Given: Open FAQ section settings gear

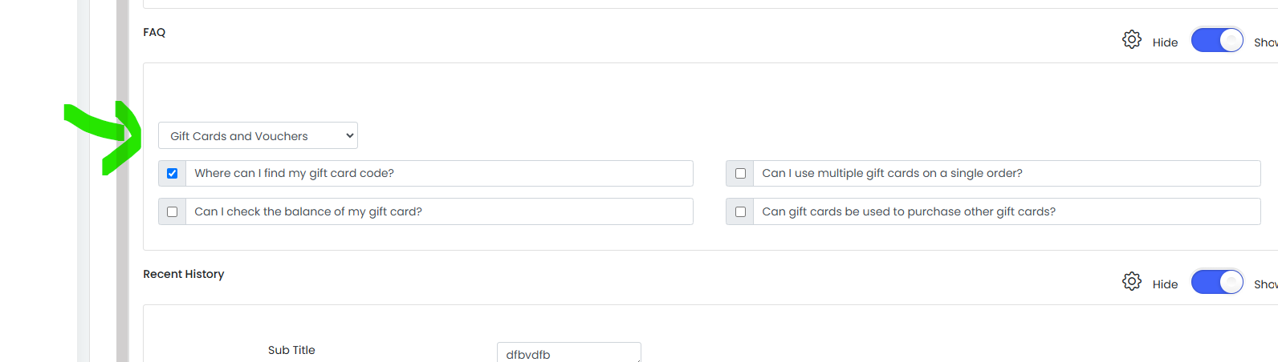Looking at the screenshot, I should point(1131,39).
